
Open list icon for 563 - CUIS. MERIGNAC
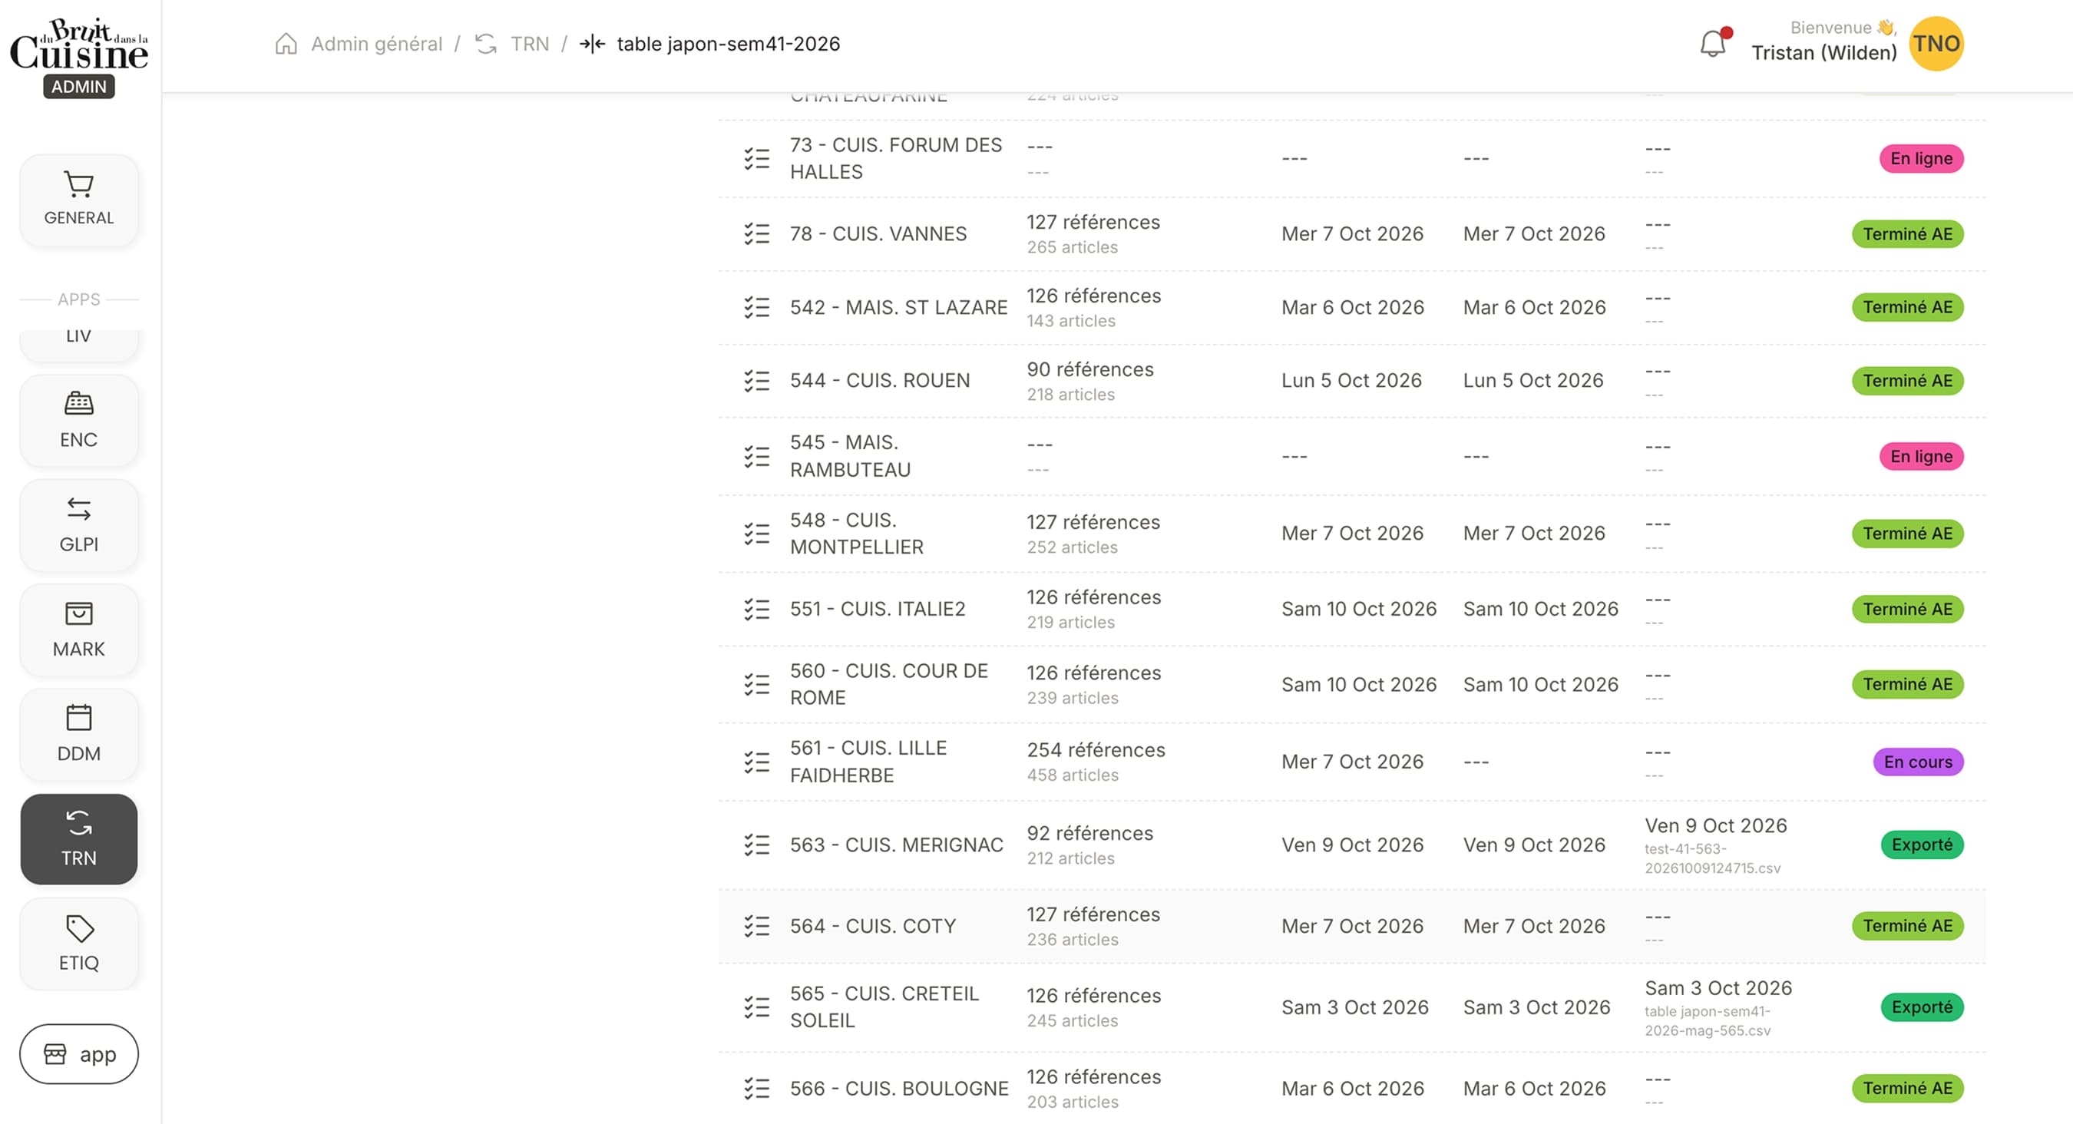(x=756, y=845)
